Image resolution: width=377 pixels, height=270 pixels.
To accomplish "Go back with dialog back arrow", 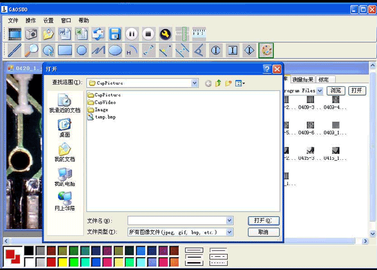I will click(x=208, y=83).
